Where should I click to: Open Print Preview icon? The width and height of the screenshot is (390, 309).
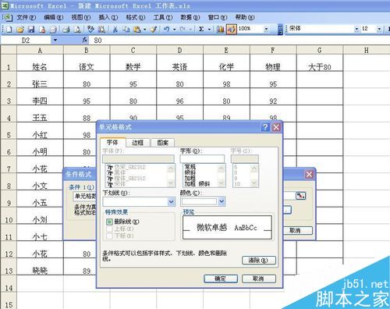(77, 30)
